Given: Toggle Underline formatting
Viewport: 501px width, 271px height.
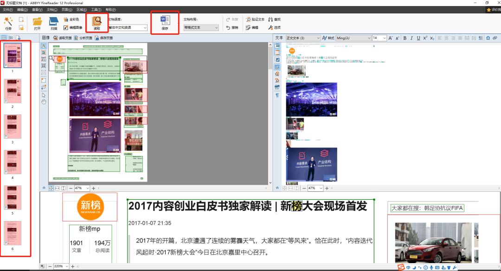Looking at the screenshot, I should pos(418,38).
